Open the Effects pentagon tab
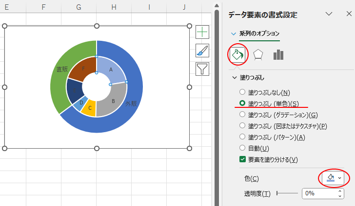This screenshot has width=355, height=206. coord(258,55)
